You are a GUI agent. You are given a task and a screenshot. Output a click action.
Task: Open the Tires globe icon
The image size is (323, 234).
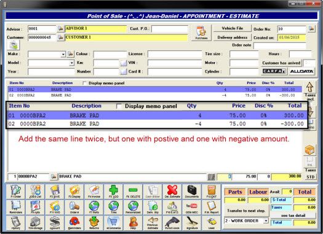click(x=113, y=207)
